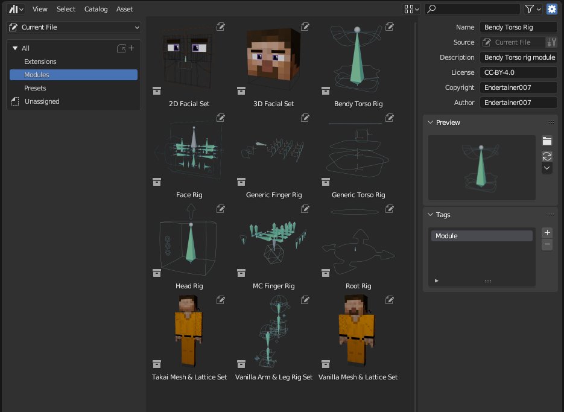The height and width of the screenshot is (412, 564).
Task: Select the Head Rig asset thumbnail
Action: (x=189, y=241)
